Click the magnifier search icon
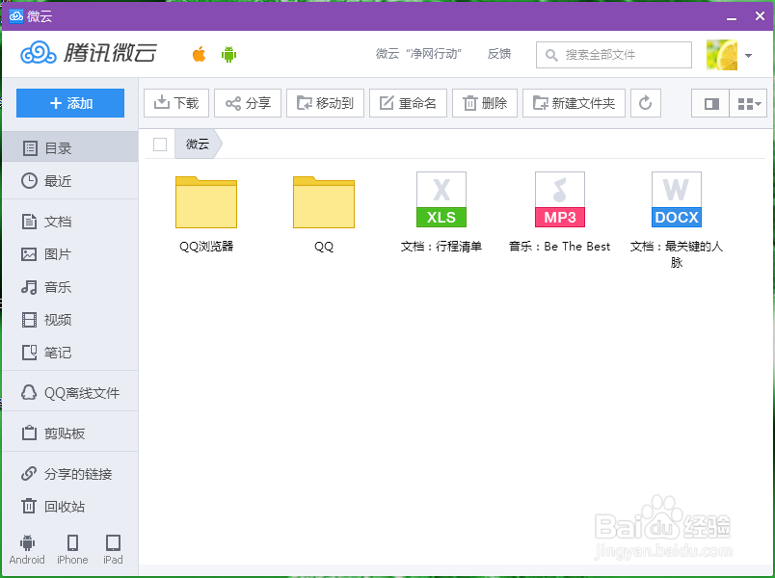The image size is (775, 578). point(551,55)
